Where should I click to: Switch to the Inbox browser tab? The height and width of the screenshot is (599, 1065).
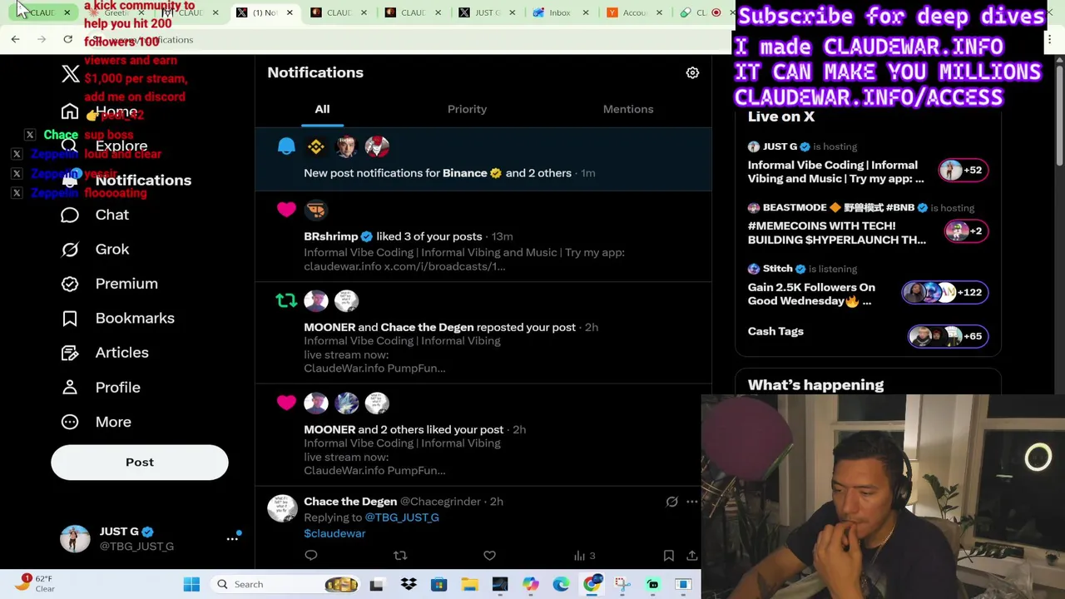click(x=560, y=12)
